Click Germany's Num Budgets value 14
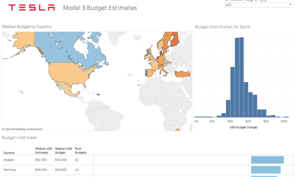Screen dimensions: 295x177 tap(77, 170)
